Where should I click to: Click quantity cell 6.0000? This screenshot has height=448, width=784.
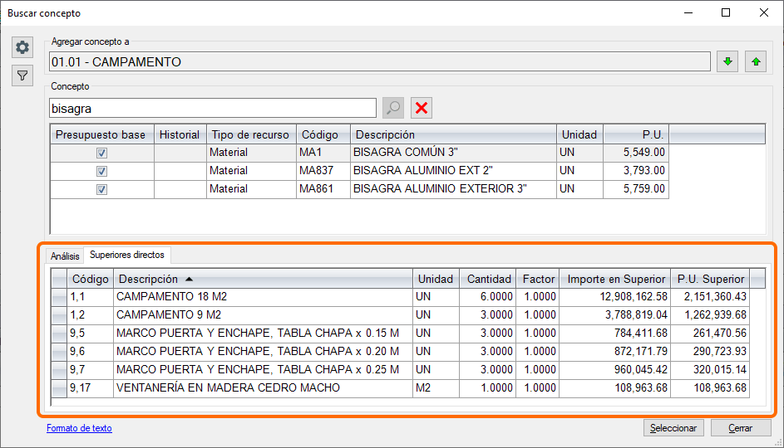[489, 297]
